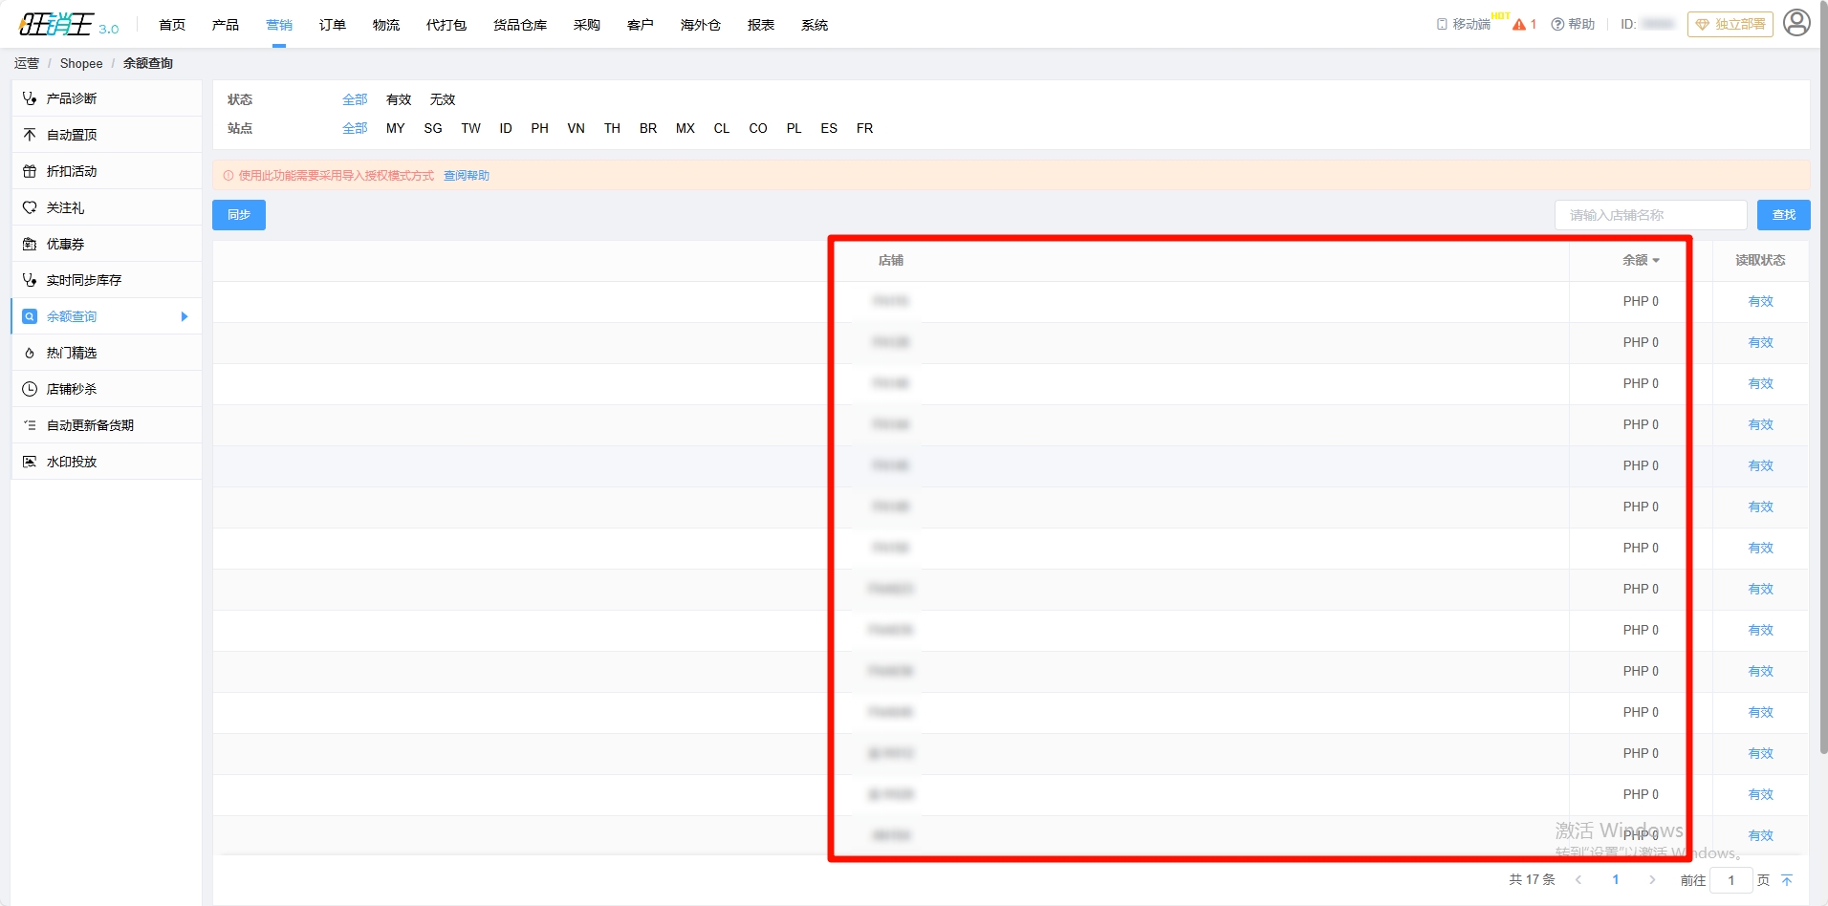Click the 热门精选 flame icon
1828x906 pixels.
point(30,353)
